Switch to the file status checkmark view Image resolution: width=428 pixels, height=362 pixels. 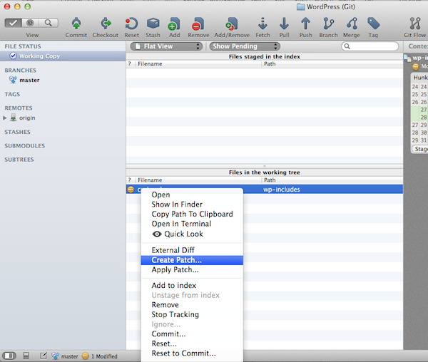coord(14,22)
